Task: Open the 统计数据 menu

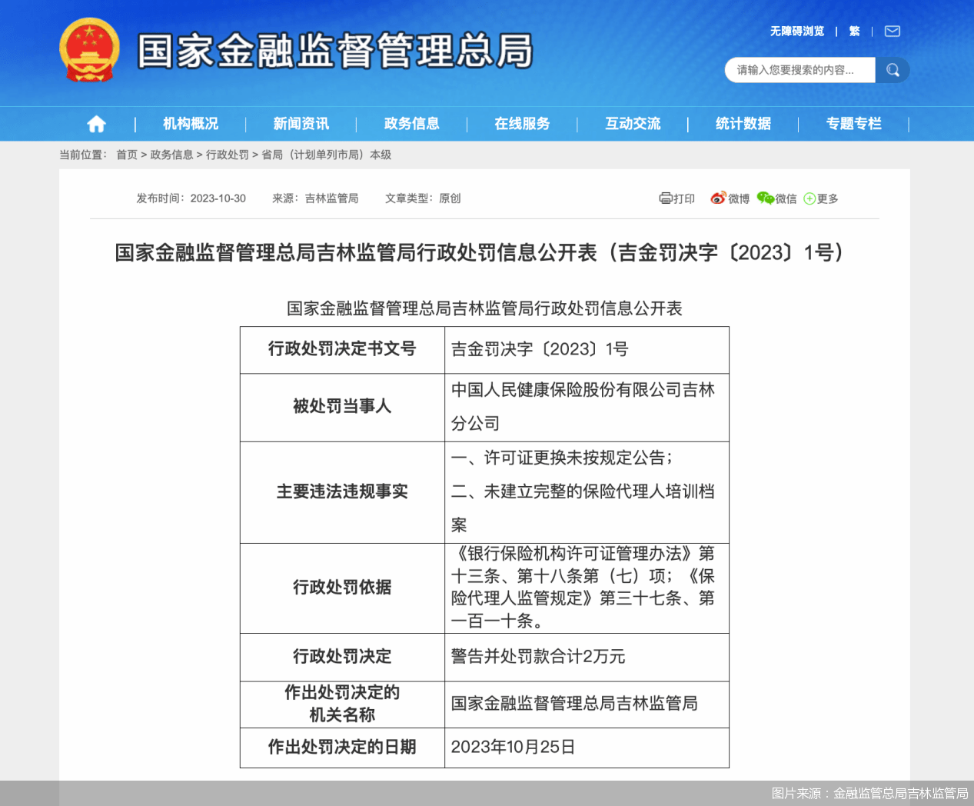Action: (x=743, y=124)
